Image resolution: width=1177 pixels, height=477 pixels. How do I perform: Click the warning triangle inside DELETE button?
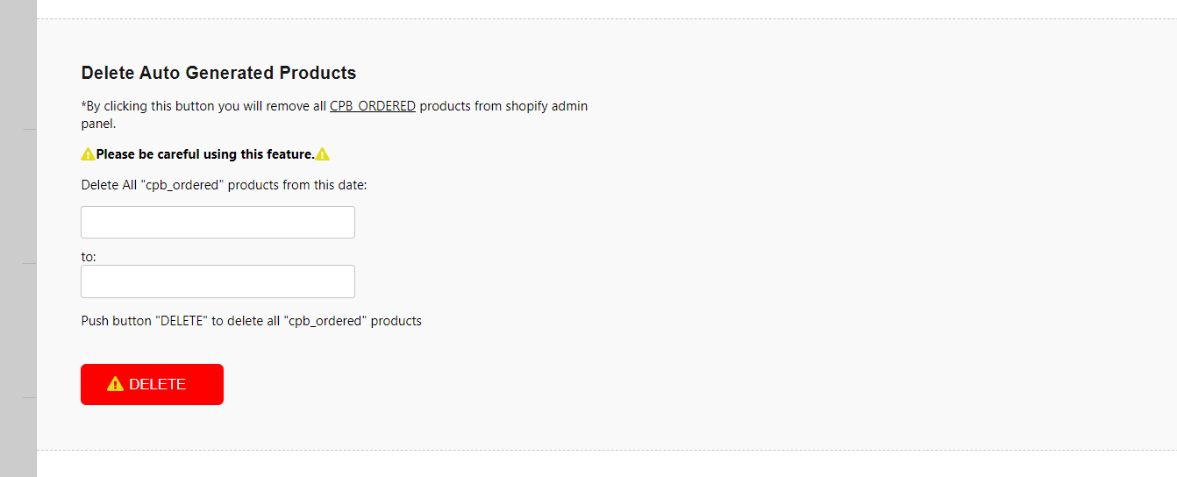115,384
